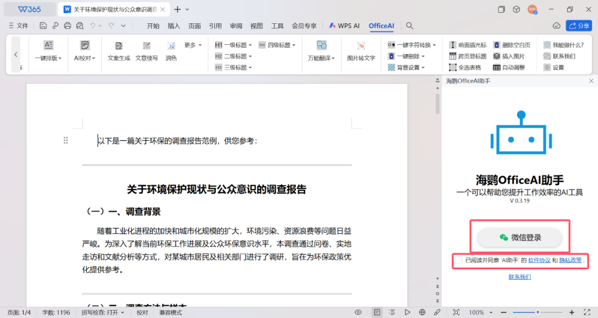Click the 我能做什么? help icon

tap(547, 45)
